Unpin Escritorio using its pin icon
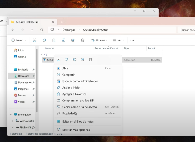 (33, 70)
